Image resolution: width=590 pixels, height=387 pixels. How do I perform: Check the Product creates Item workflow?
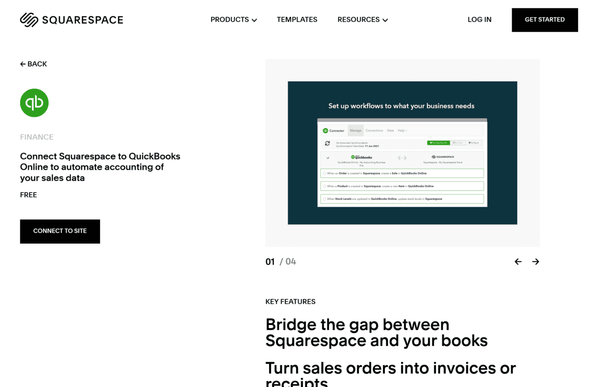324,186
